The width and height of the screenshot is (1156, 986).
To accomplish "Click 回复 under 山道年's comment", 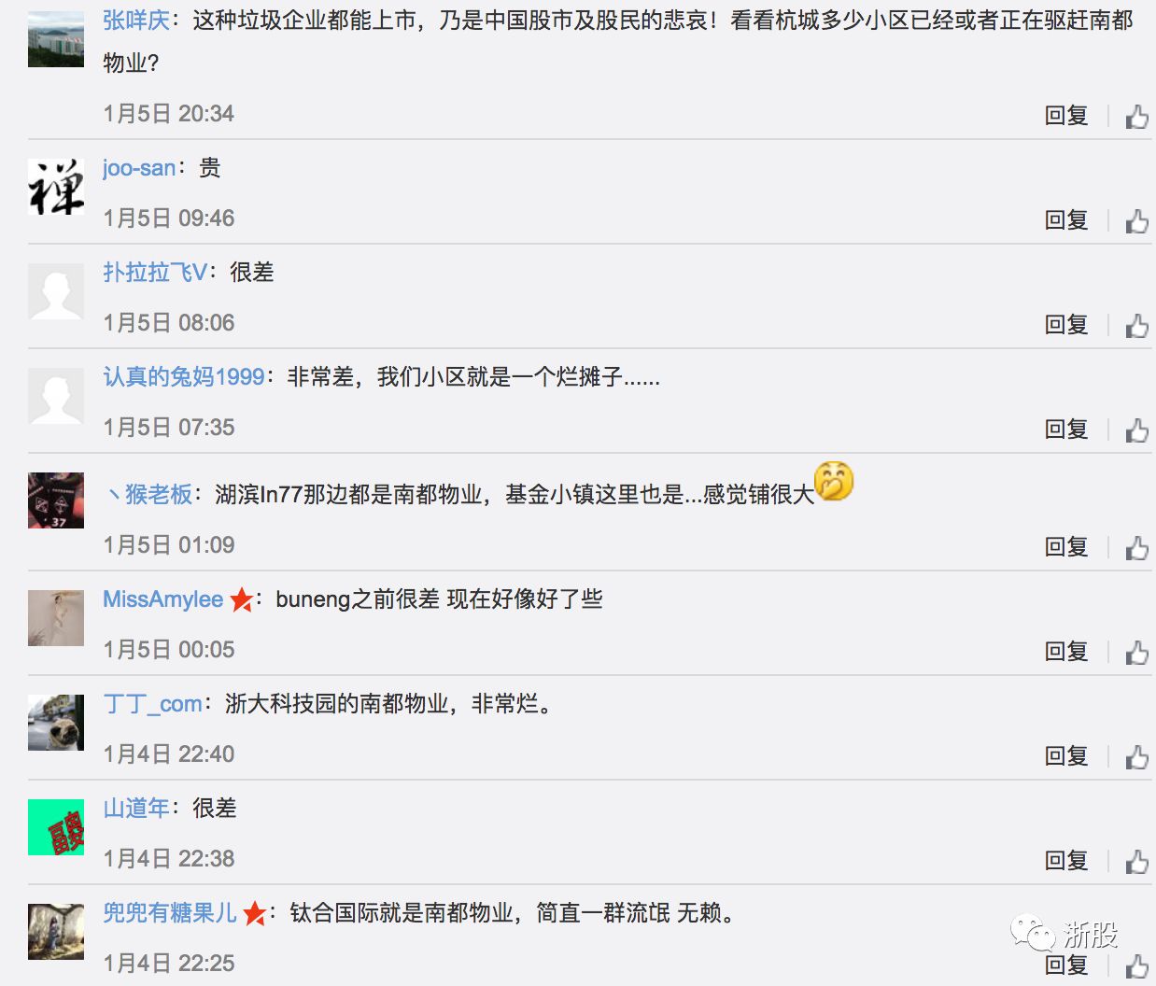I will coord(1066,861).
